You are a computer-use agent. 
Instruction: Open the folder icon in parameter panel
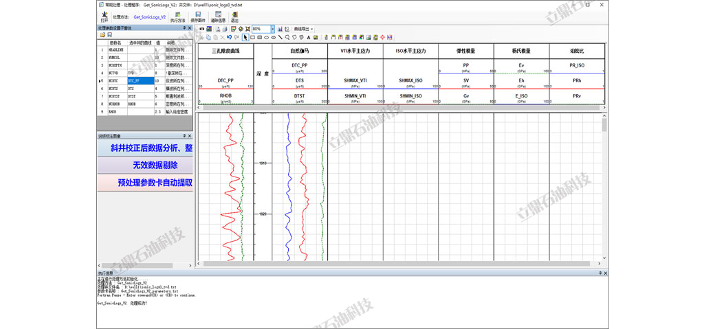pos(102,34)
